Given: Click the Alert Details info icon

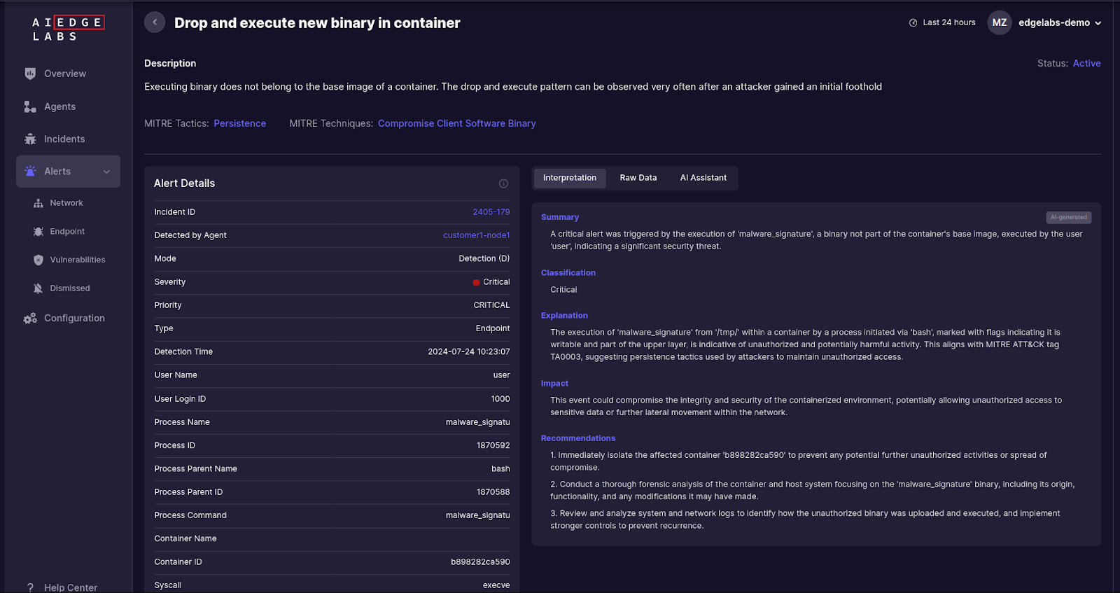Looking at the screenshot, I should (x=503, y=183).
